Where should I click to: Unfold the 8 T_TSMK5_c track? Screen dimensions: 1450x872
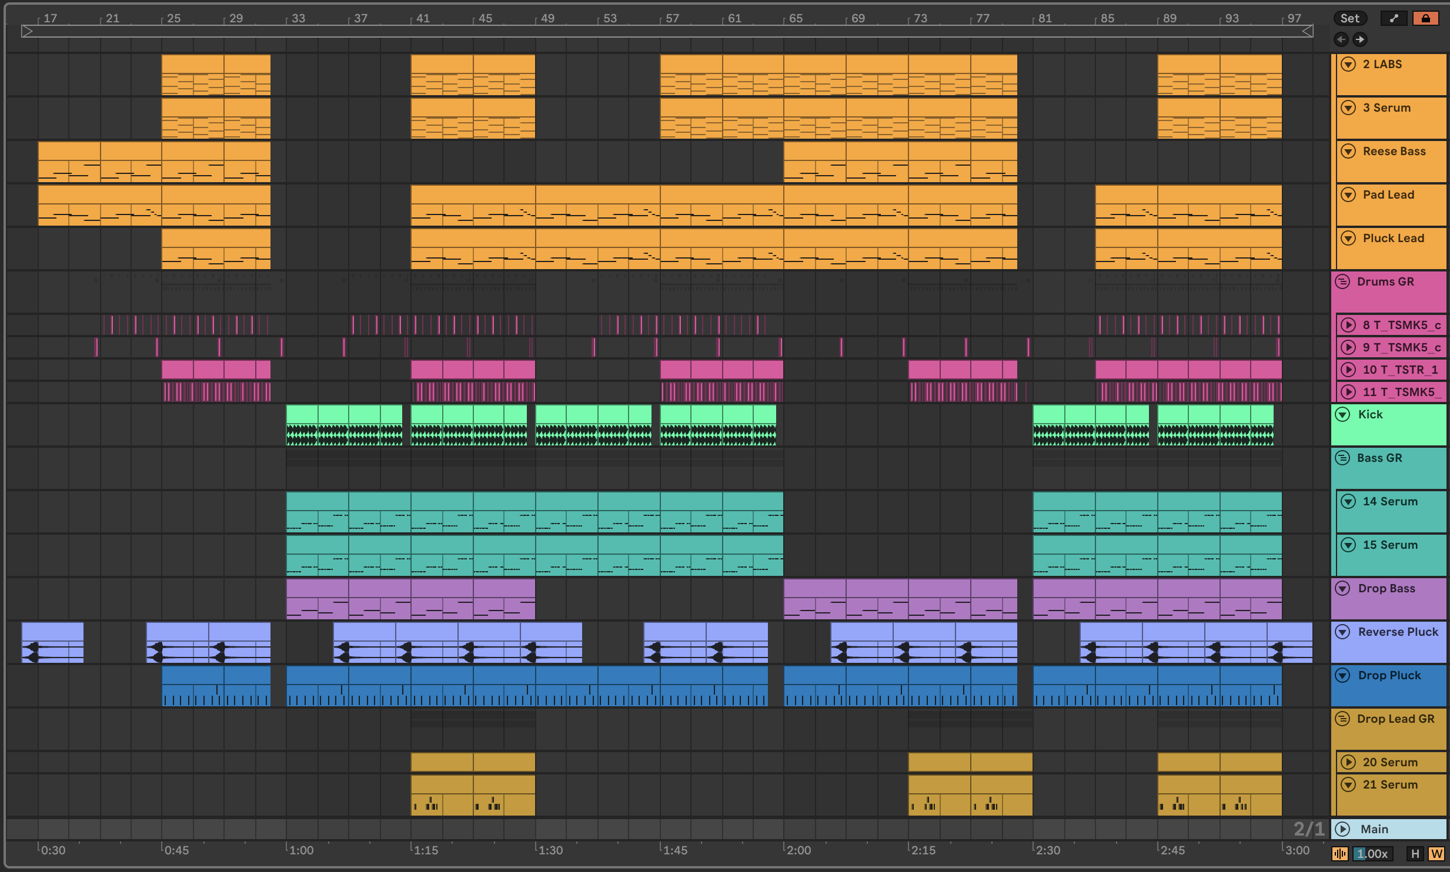point(1348,325)
